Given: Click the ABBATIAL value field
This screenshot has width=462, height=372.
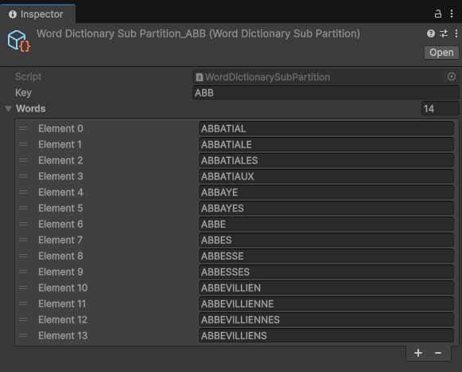Looking at the screenshot, I should coord(326,128).
